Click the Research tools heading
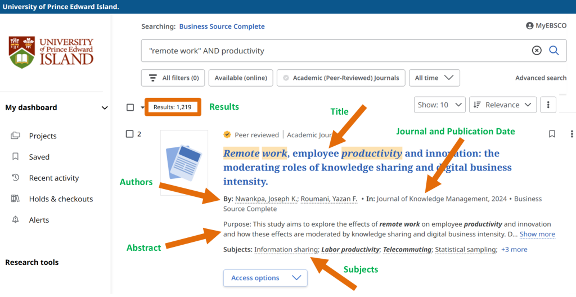The image size is (576, 297). click(x=32, y=263)
